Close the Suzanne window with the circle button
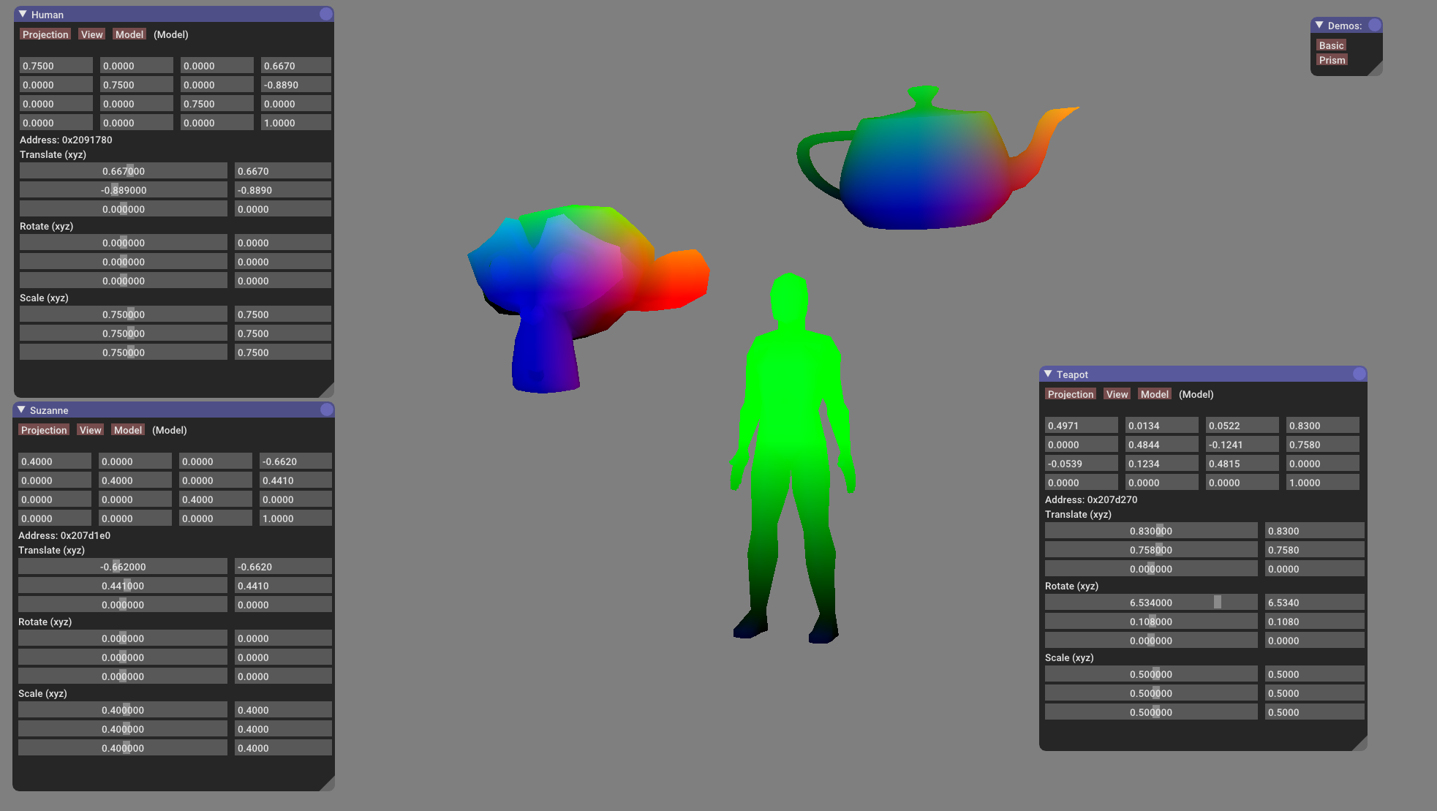The image size is (1437, 811). point(326,410)
